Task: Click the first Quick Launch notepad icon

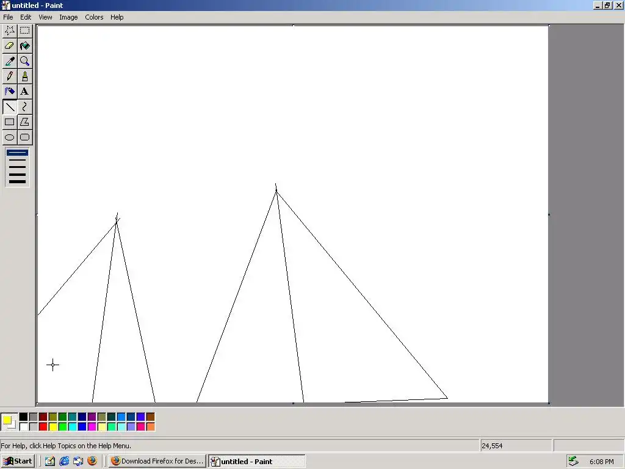Action: (50, 461)
